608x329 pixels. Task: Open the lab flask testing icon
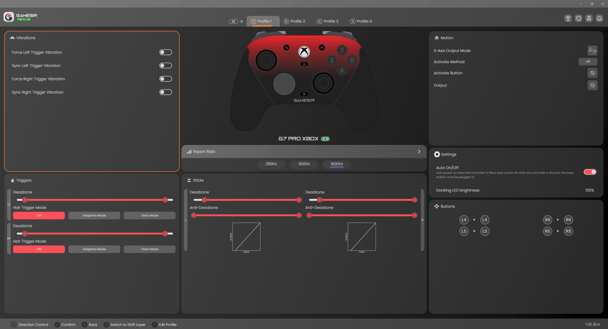[x=589, y=18]
